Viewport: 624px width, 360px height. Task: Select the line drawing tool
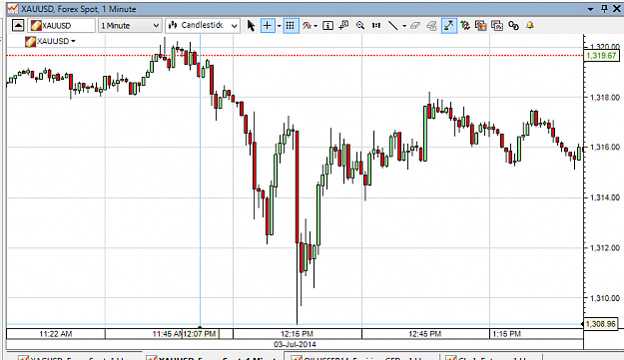[x=392, y=26]
